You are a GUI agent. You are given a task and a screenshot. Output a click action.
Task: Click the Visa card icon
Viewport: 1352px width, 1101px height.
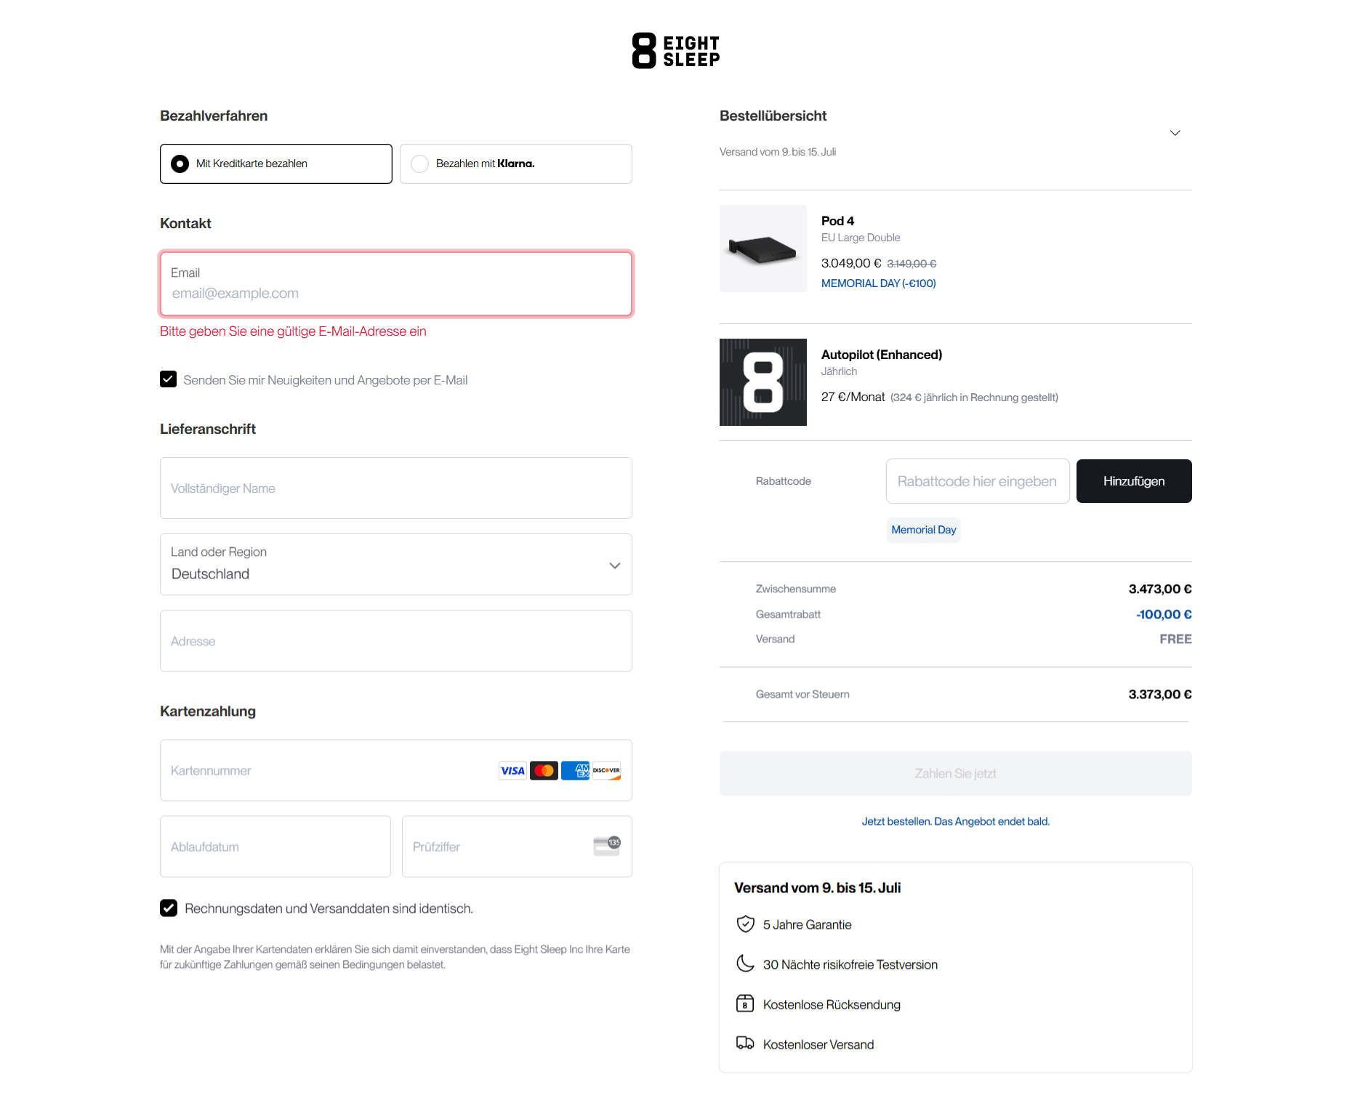coord(512,771)
